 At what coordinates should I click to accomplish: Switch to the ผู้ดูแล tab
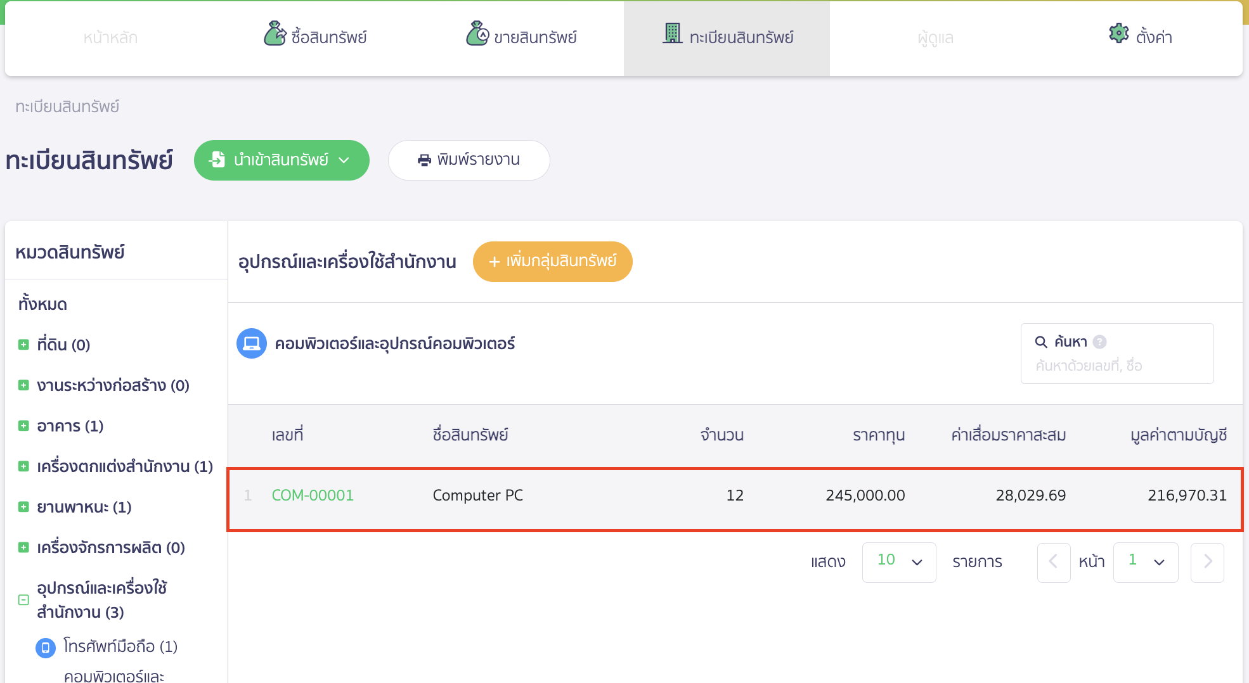pos(935,37)
